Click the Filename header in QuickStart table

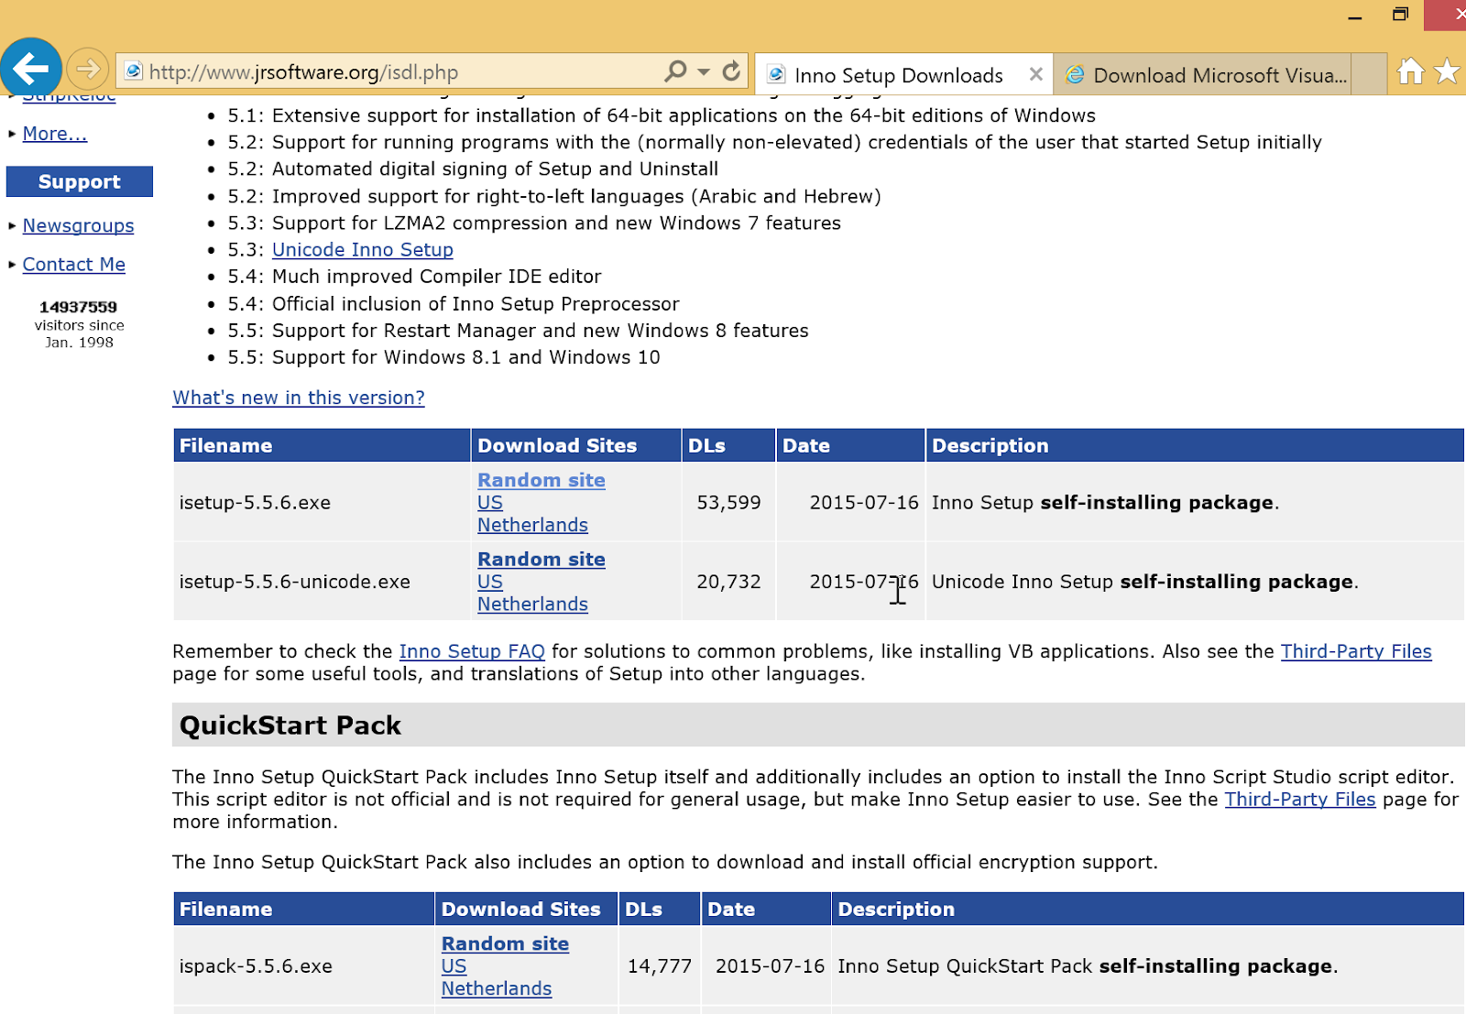pyautogui.click(x=304, y=909)
